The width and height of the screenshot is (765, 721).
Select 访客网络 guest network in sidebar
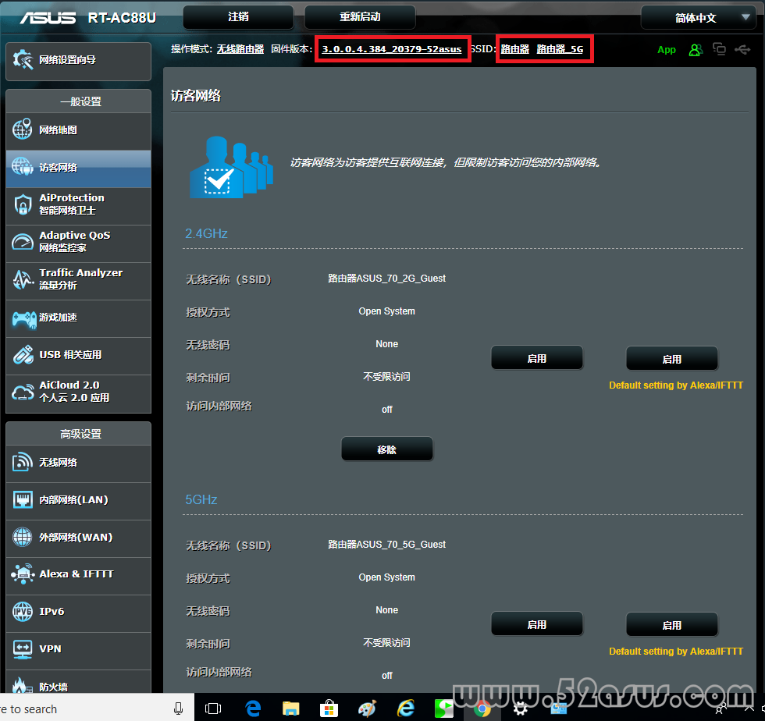coord(79,168)
